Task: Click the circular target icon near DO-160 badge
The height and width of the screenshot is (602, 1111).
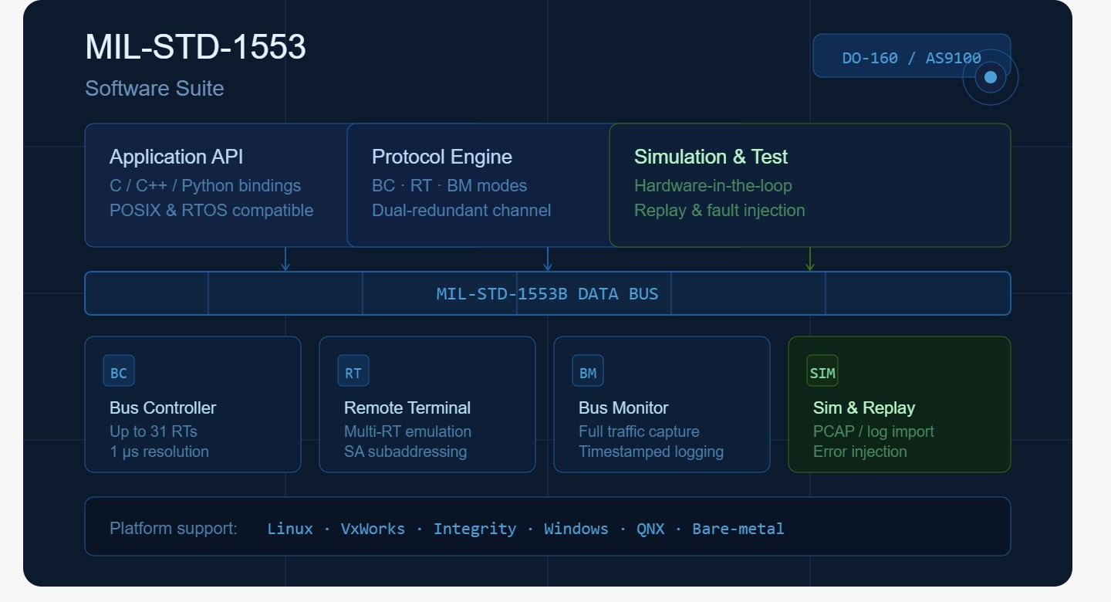Action: click(990, 76)
